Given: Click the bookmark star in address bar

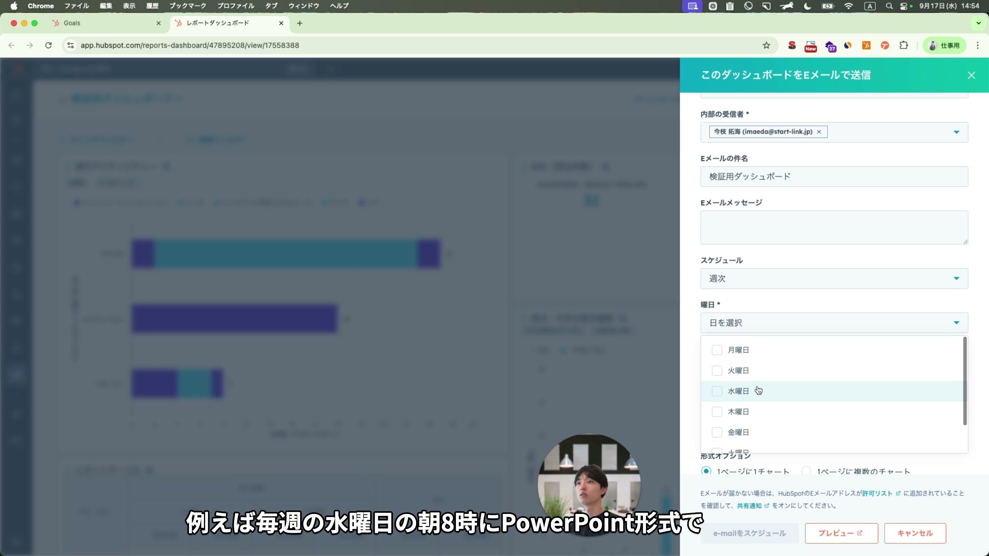Looking at the screenshot, I should click(x=766, y=45).
